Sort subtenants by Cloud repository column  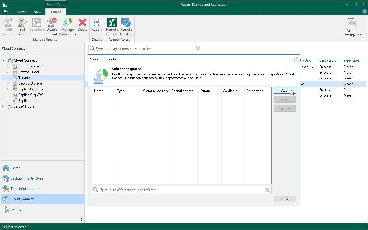pos(155,91)
